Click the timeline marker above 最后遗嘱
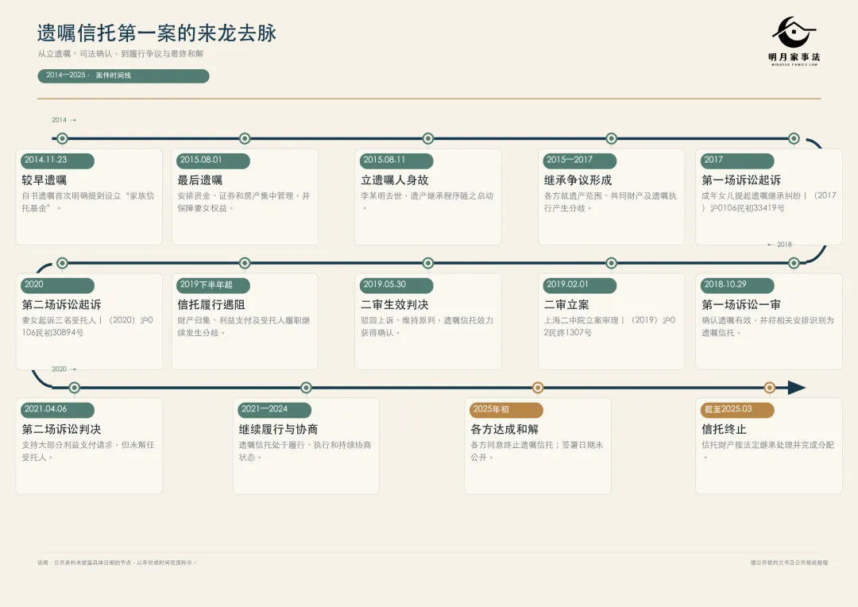 (x=245, y=138)
